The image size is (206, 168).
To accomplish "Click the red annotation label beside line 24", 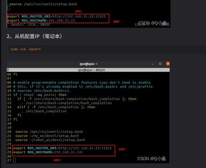I will click(x=122, y=149).
